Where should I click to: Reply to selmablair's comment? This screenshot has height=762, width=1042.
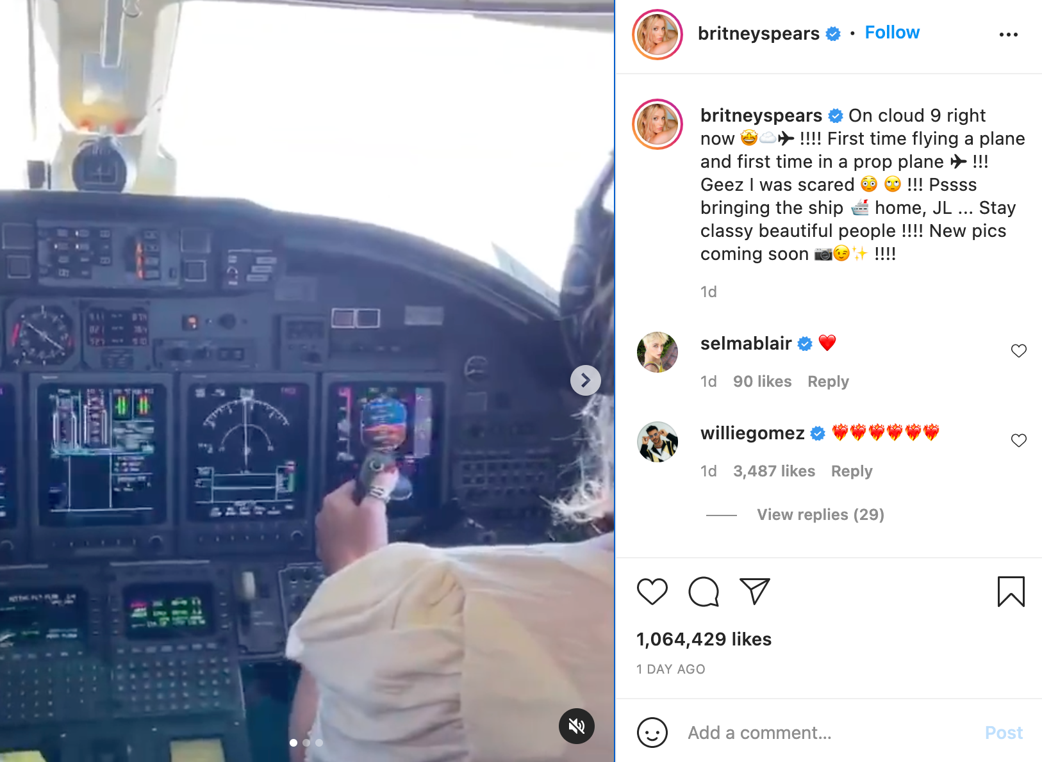click(x=828, y=382)
